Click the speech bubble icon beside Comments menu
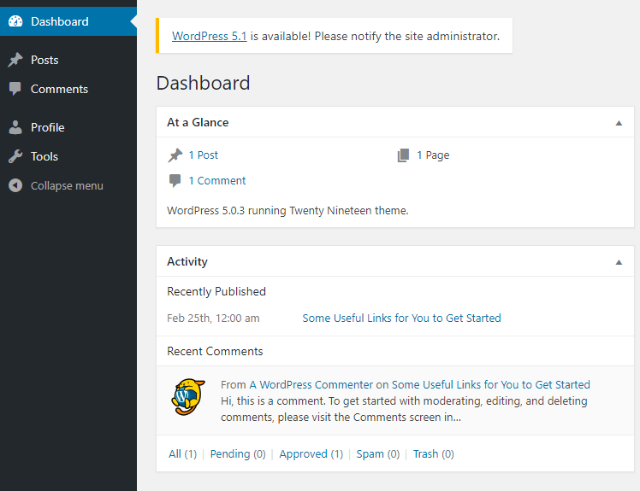Screen dimensions: 640x491 tap(15, 89)
